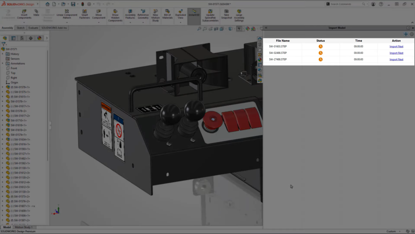Screen dimensions: 415x234
Task: Click the blue plus icon in Import Model panel
Action: tap(406, 34)
